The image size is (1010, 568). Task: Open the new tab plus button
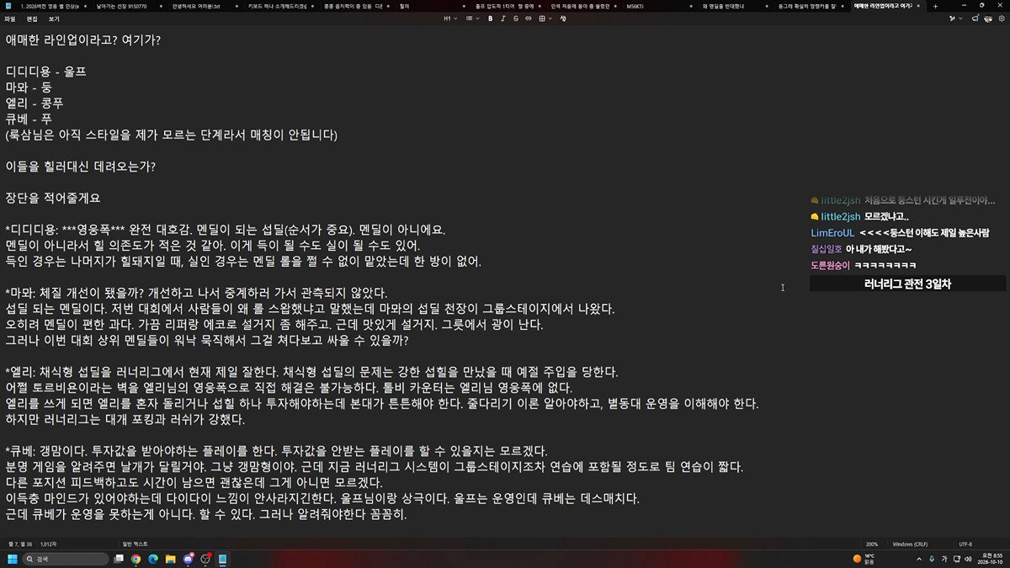pyautogui.click(x=935, y=6)
